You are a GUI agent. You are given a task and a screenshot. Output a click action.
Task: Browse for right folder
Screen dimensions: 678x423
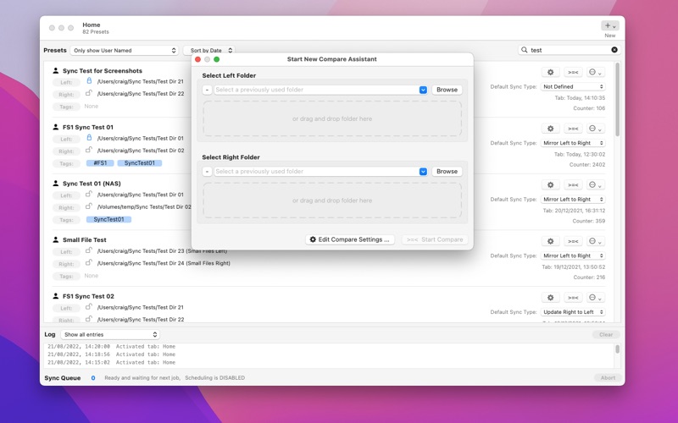coord(447,172)
